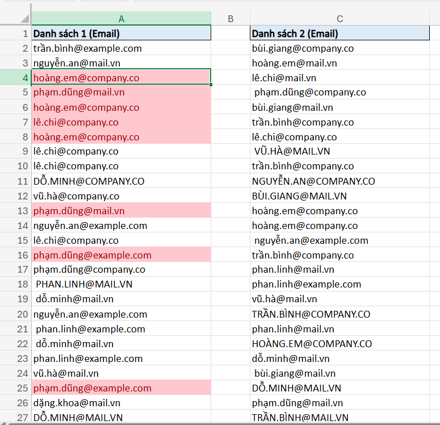
Task: Select row 4 header
Action: point(15,78)
